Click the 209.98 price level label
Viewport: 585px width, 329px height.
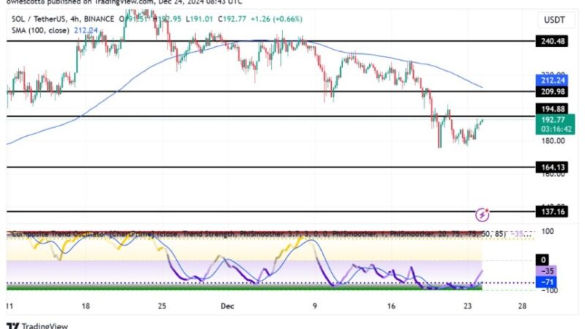tap(552, 92)
